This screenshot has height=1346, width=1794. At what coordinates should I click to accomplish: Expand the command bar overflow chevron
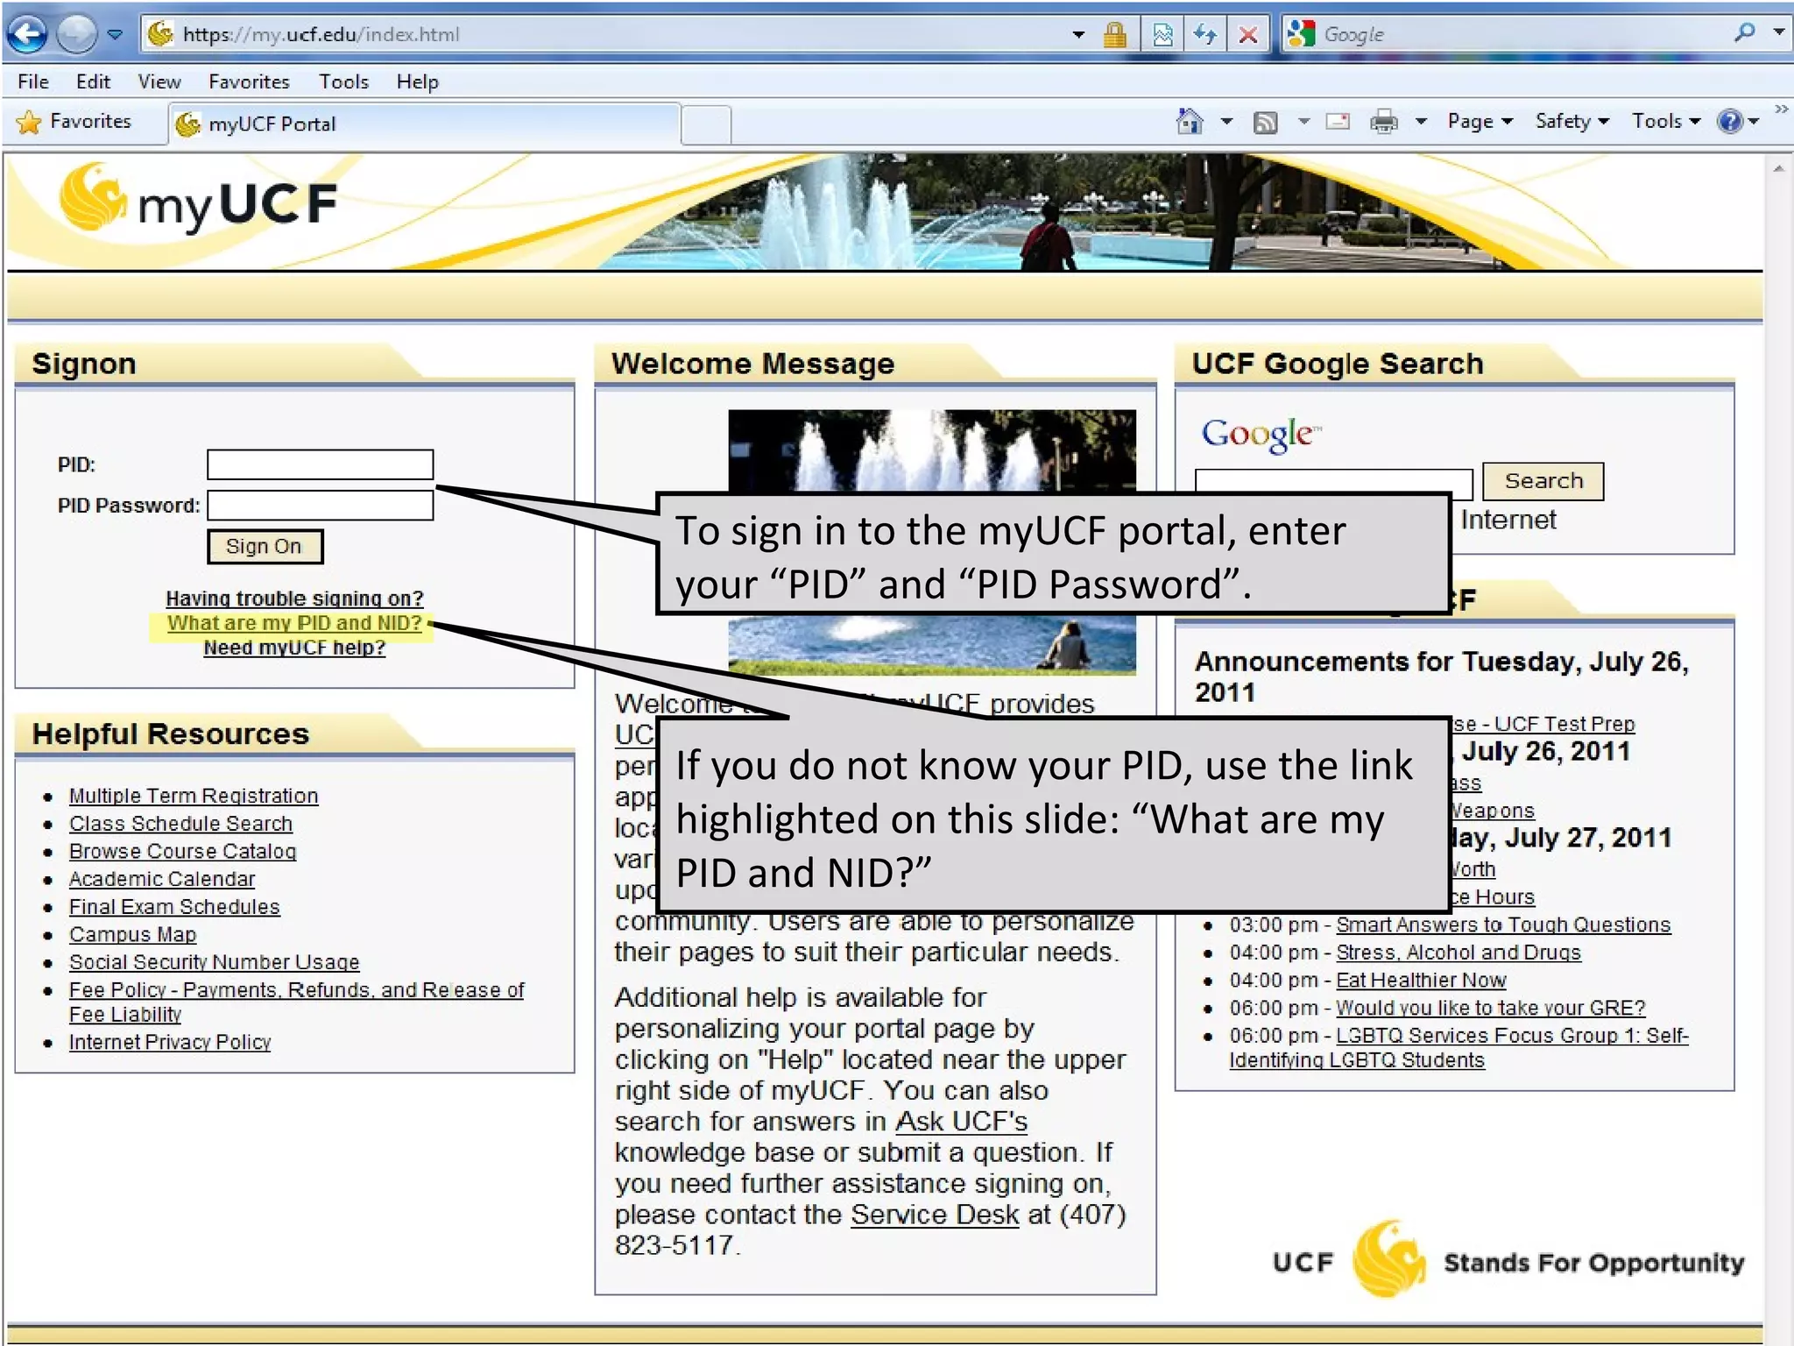[x=1782, y=109]
